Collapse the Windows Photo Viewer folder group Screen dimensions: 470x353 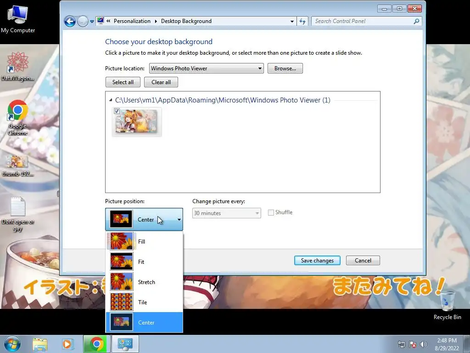tap(111, 100)
